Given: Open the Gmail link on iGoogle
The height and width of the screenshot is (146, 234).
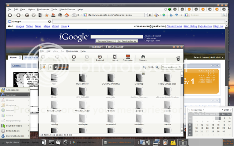Looking at the screenshot, I should 55,26.
